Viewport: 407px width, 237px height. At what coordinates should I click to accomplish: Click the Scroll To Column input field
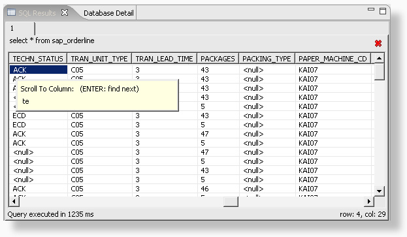(97, 101)
